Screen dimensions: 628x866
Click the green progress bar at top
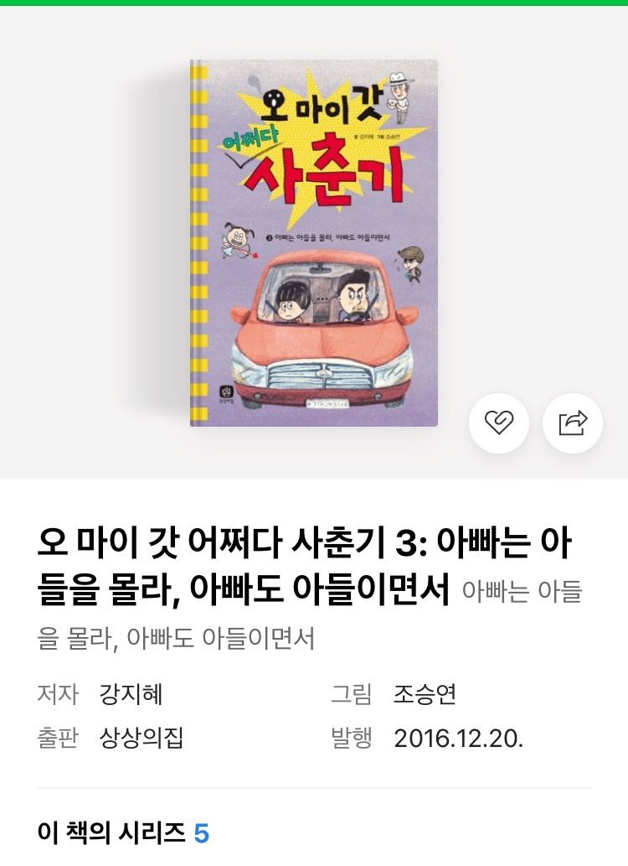pos(314,3)
